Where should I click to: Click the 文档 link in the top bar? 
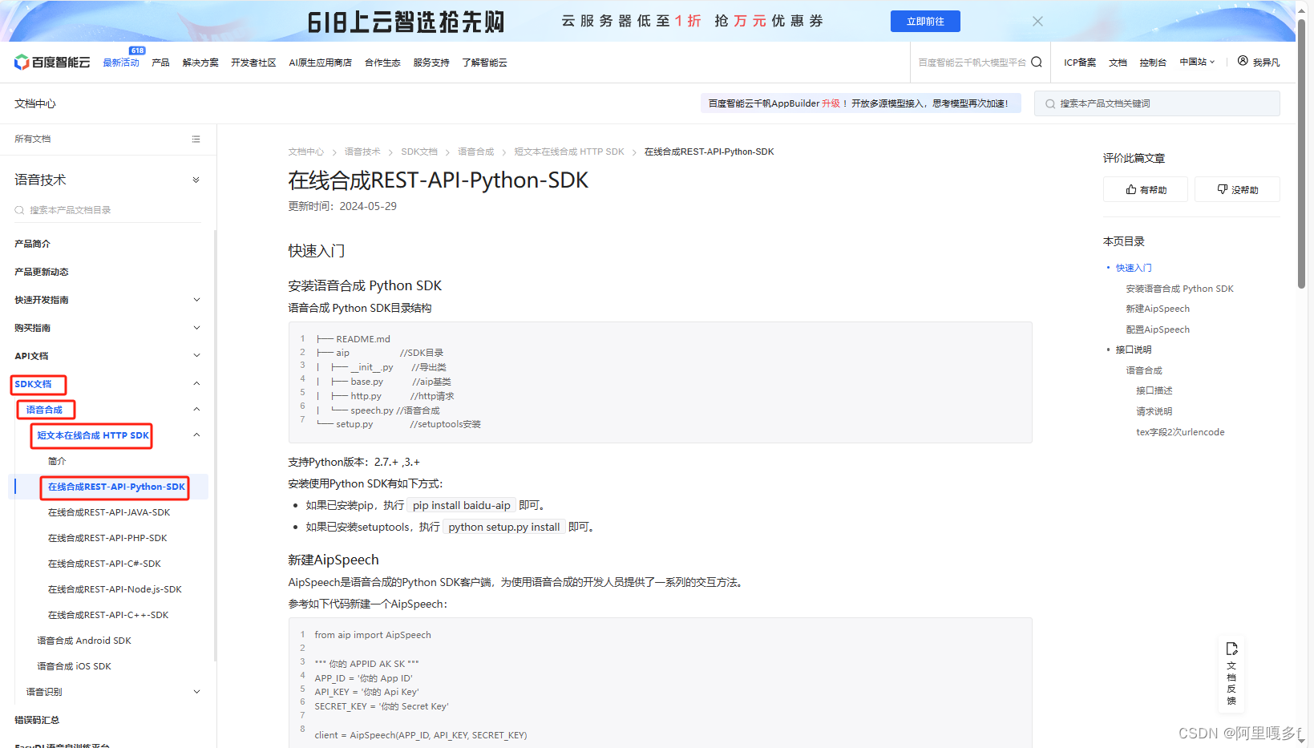1118,63
